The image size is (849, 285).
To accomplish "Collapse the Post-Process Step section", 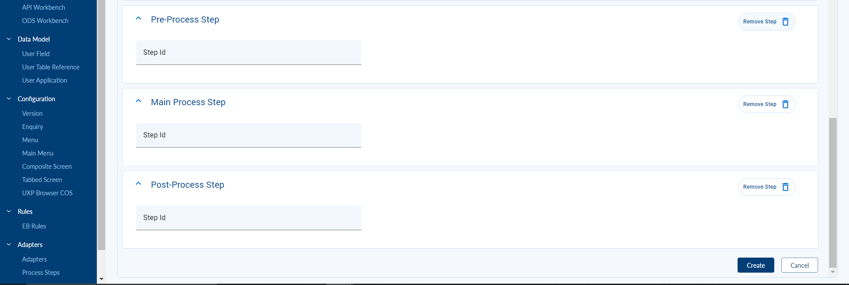I will click(x=138, y=184).
